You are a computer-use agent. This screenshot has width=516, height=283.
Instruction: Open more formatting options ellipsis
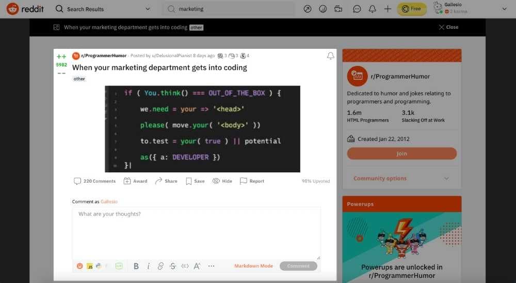pos(211,266)
